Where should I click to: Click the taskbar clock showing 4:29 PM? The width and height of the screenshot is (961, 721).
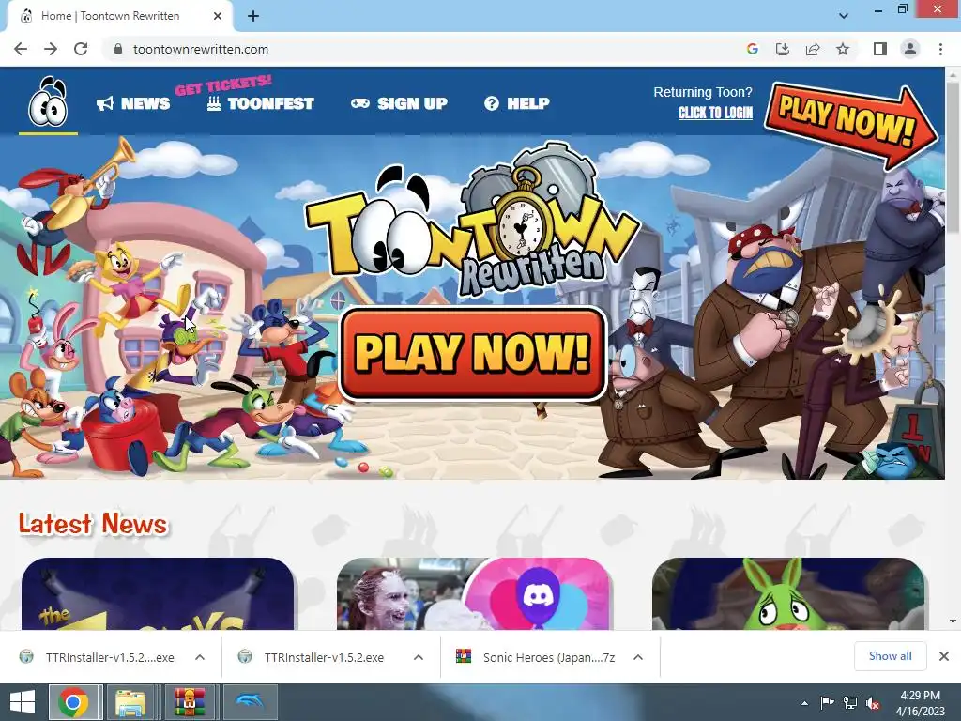point(920,703)
